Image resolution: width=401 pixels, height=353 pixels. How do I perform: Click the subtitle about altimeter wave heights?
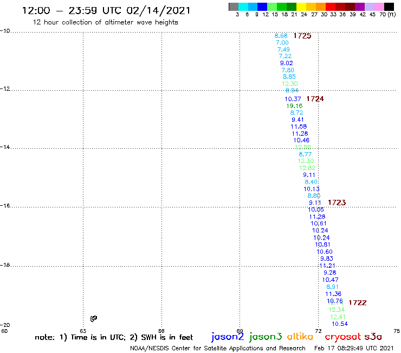(105, 22)
